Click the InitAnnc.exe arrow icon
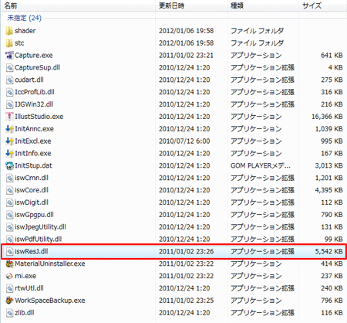This screenshot has height=323, width=347. pos(9,129)
